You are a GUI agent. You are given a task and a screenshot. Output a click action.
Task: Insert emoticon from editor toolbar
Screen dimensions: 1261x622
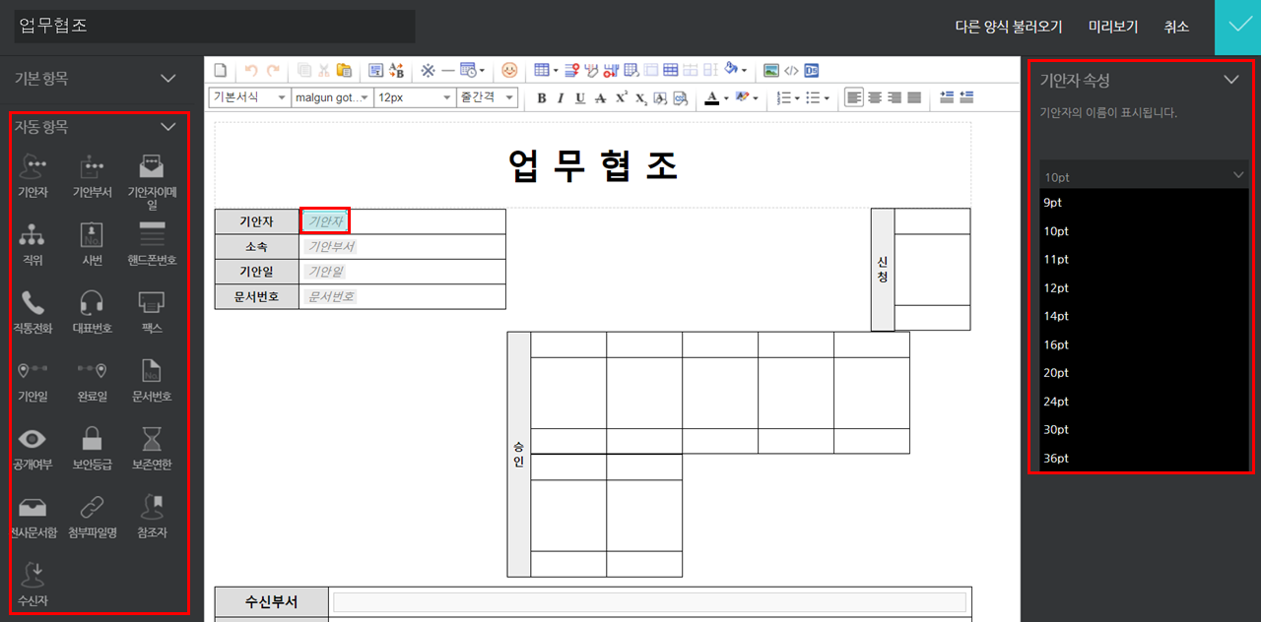coord(509,70)
